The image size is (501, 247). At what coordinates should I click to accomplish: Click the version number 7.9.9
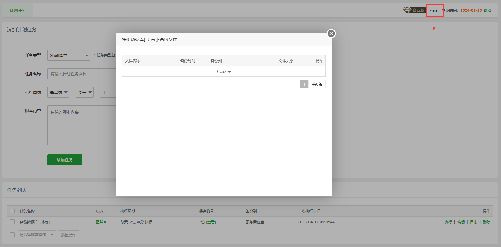point(433,10)
